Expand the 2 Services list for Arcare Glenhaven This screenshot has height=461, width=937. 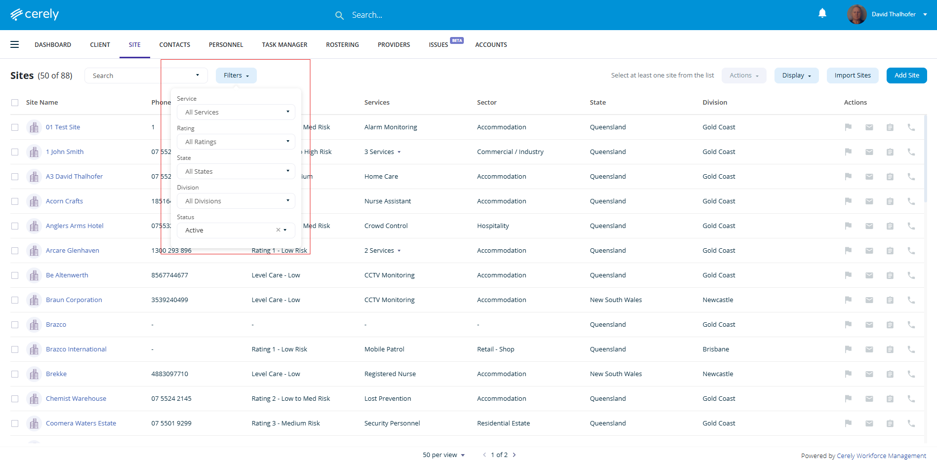(382, 251)
